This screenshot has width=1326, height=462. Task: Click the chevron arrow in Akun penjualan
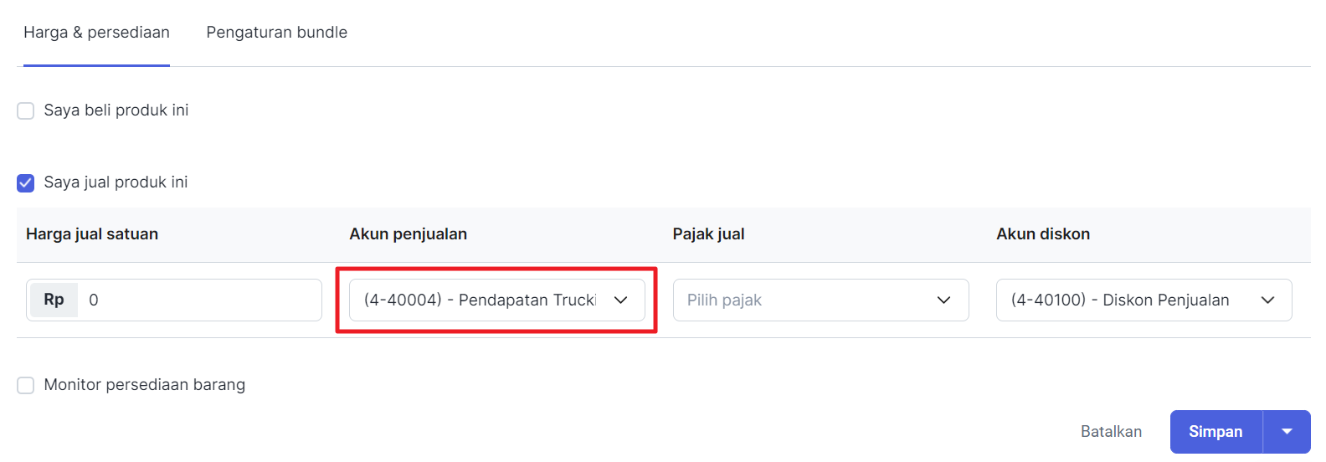620,300
